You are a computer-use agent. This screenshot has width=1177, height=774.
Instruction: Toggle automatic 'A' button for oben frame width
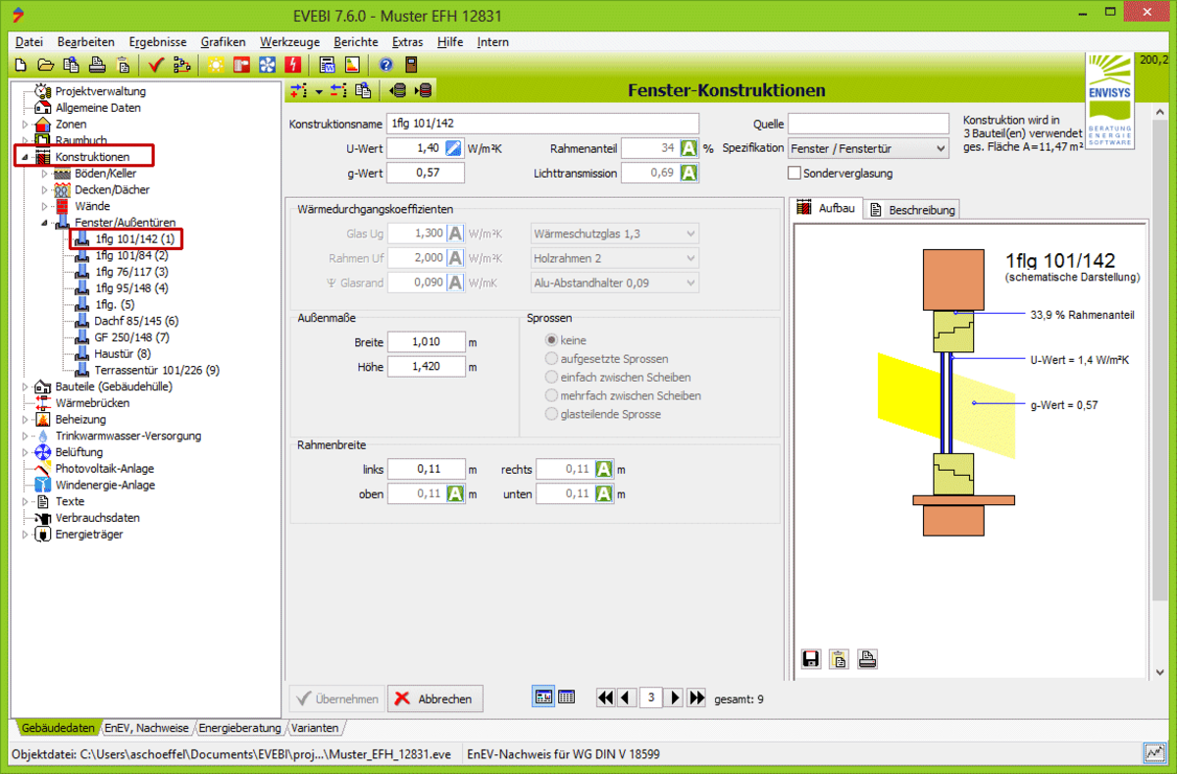(x=455, y=493)
